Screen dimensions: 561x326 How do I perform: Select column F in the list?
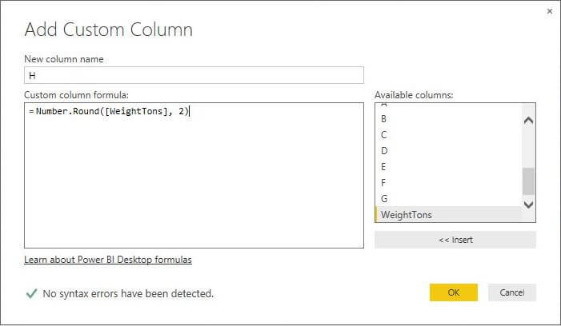384,182
